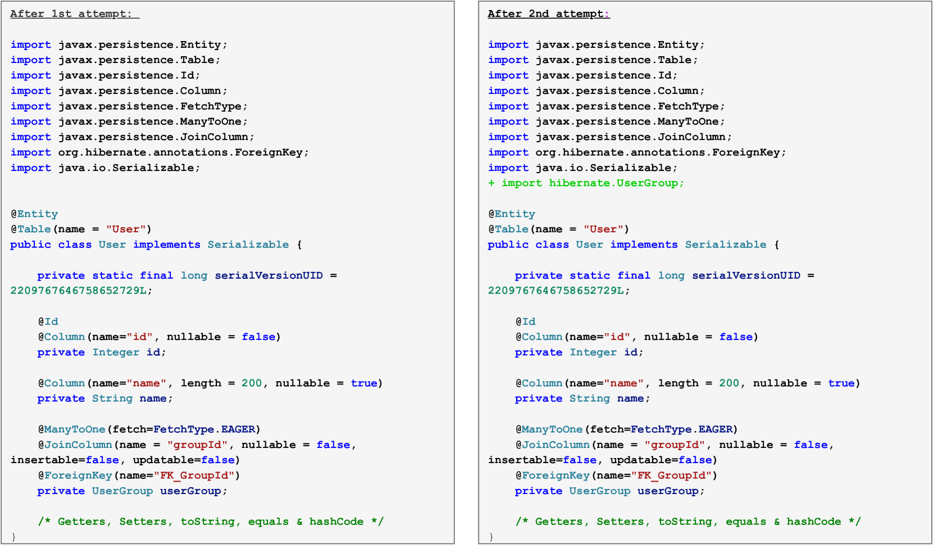Click the ManyToOne import in 1st attempt code
Image resolution: width=933 pixels, height=548 pixels.
(x=129, y=121)
